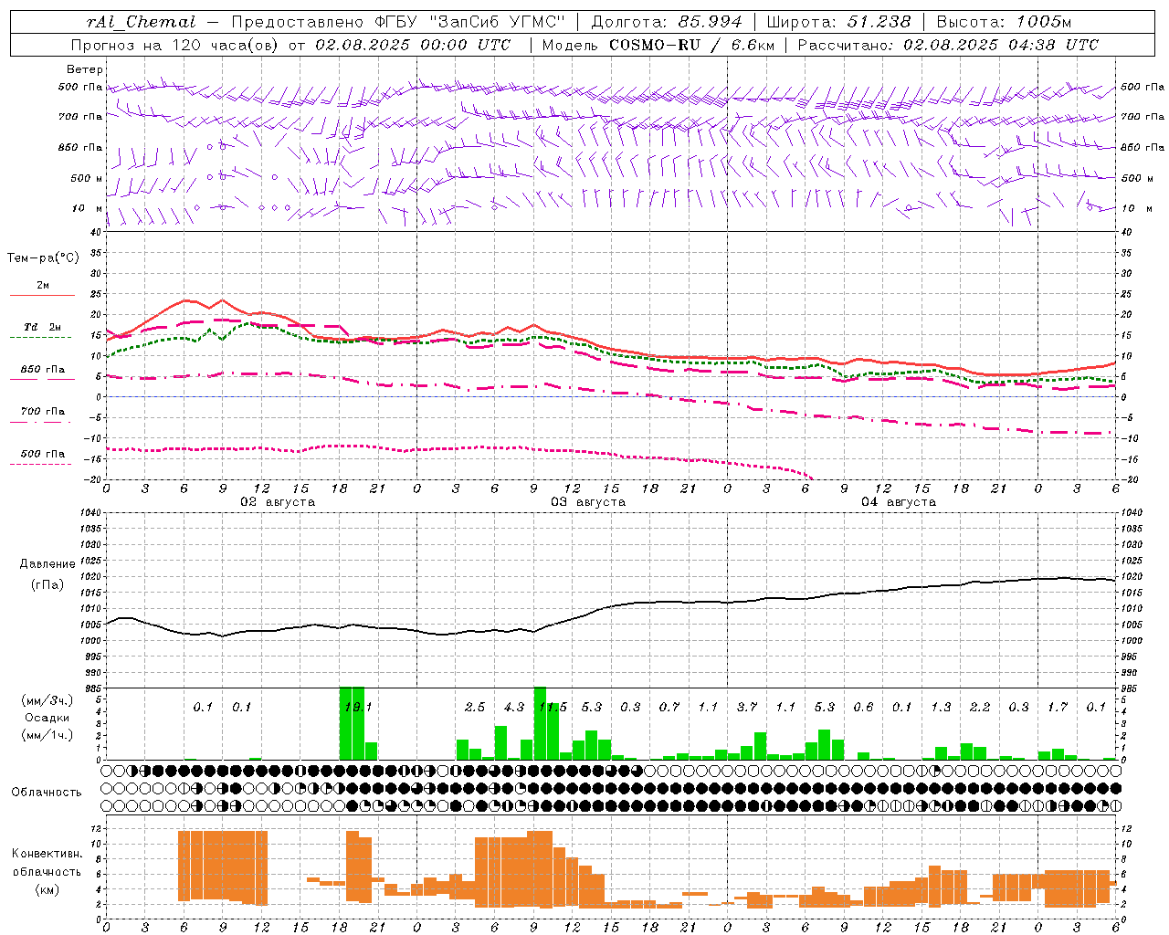Screen dimensions: 1169x935
Task: Click the precipitation total 1.3
Action: click(941, 708)
